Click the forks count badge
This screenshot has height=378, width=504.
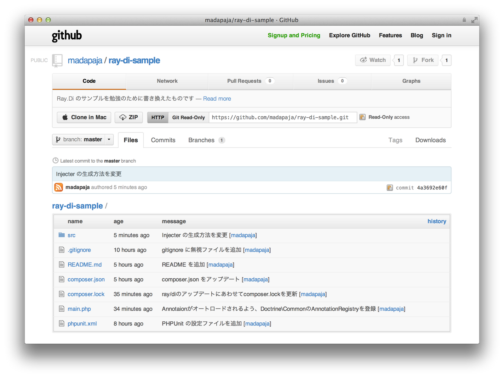pyautogui.click(x=446, y=60)
